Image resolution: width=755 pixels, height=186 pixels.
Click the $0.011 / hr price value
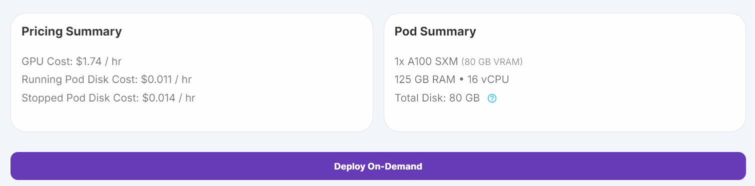point(167,79)
